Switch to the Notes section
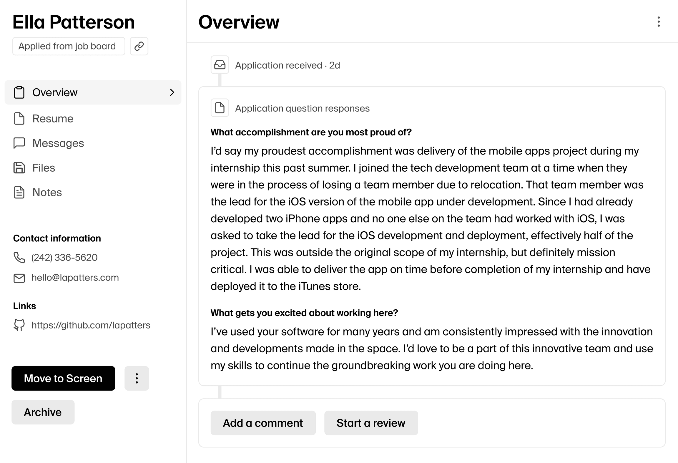 pos(47,192)
